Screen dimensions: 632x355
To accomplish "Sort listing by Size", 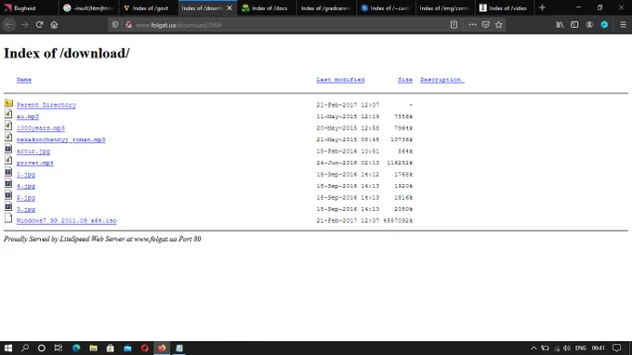I will [x=405, y=80].
